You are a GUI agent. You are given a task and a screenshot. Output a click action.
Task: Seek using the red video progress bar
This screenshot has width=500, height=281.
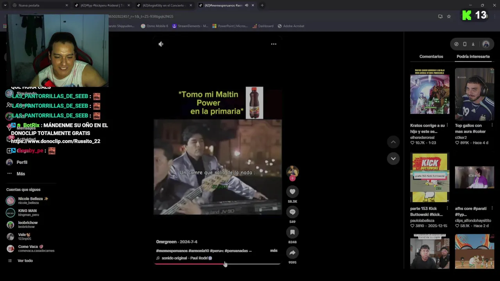coord(218,264)
